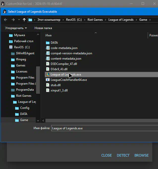This screenshot has height=169, width=158.
Task: Open recent locations dropdown arrow
Action: [x=19, y=20]
